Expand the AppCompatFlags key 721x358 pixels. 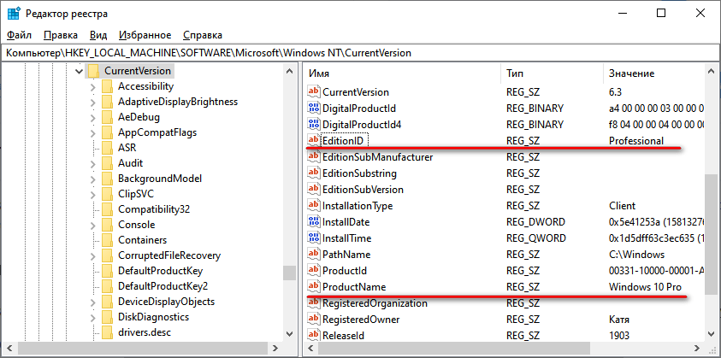[x=93, y=132]
